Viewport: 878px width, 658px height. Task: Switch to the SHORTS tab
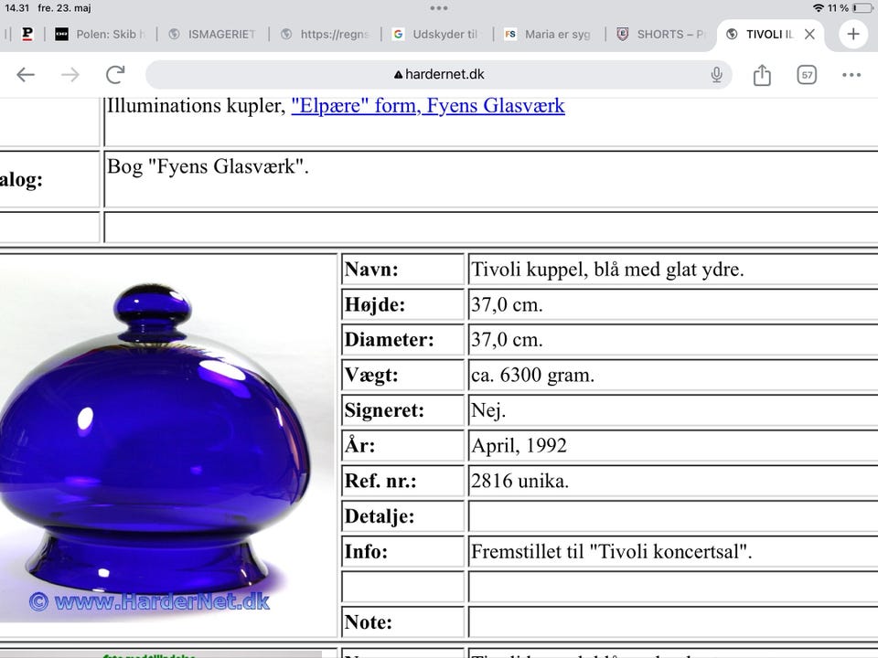[660, 34]
